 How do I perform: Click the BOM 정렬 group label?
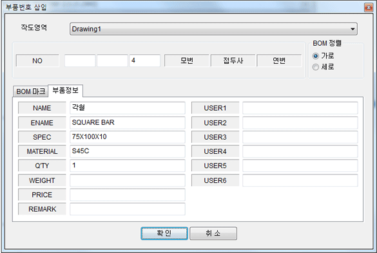[x=327, y=43]
